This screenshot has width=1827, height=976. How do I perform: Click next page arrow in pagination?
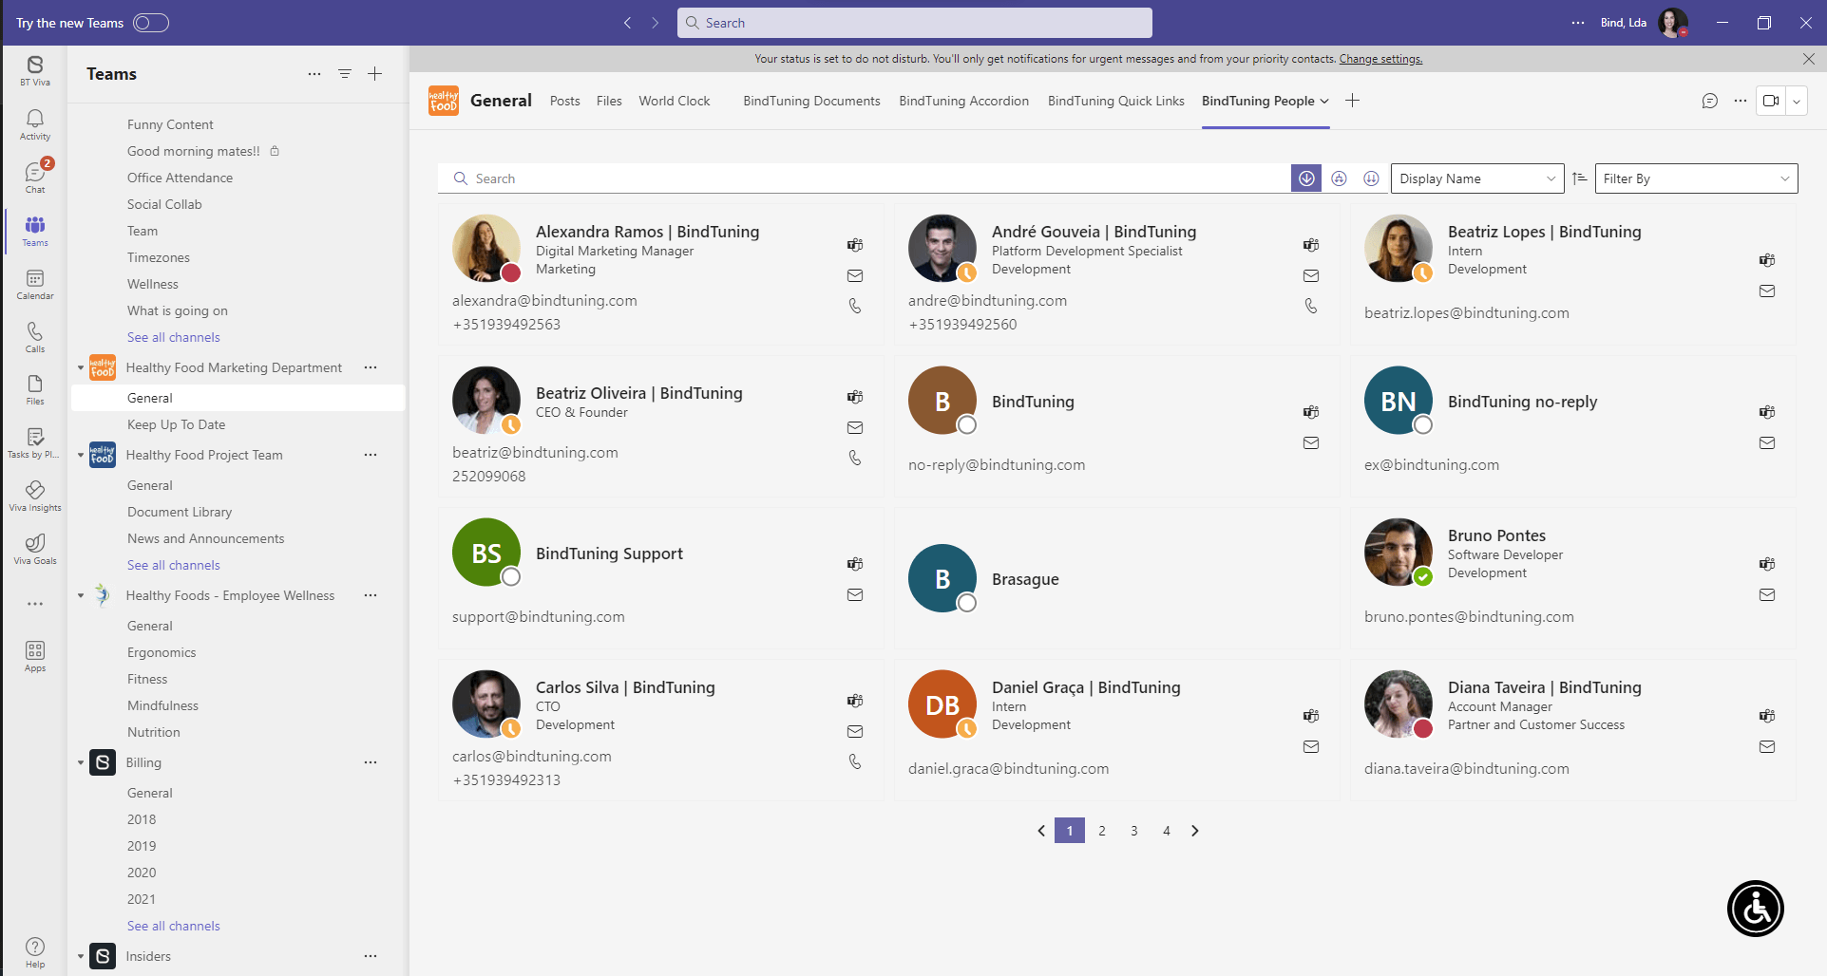point(1195,831)
